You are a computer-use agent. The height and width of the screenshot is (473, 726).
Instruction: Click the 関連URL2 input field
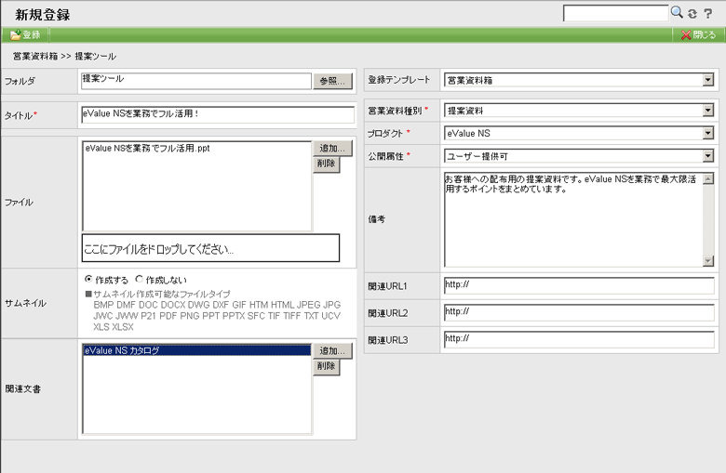point(579,312)
